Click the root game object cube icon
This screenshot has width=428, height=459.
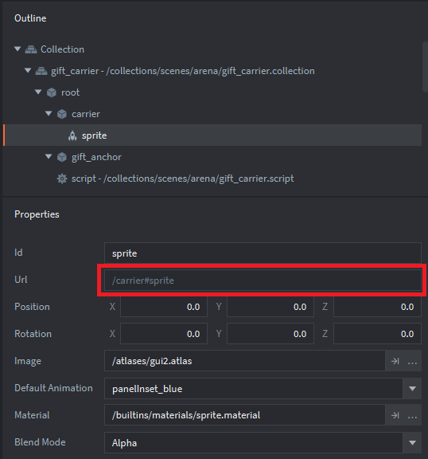click(52, 92)
